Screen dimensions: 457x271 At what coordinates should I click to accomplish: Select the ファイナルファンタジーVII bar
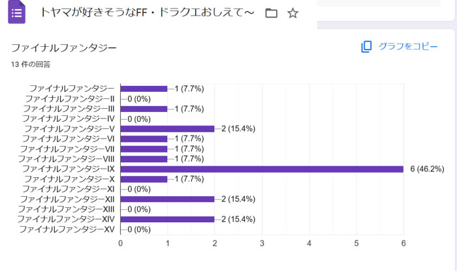coord(144,149)
